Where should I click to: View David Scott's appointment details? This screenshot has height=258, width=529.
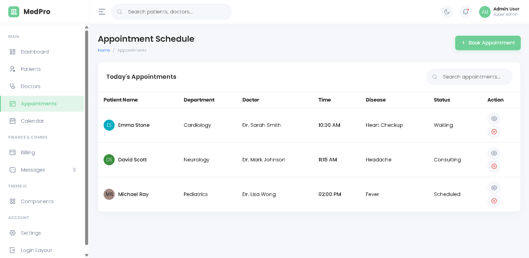[x=494, y=153]
